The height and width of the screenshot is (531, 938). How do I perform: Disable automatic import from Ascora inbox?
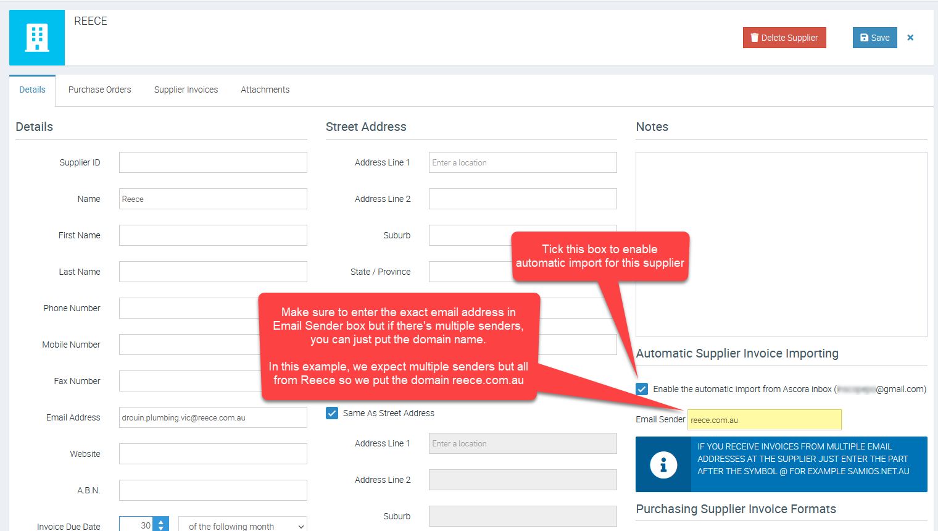point(642,389)
